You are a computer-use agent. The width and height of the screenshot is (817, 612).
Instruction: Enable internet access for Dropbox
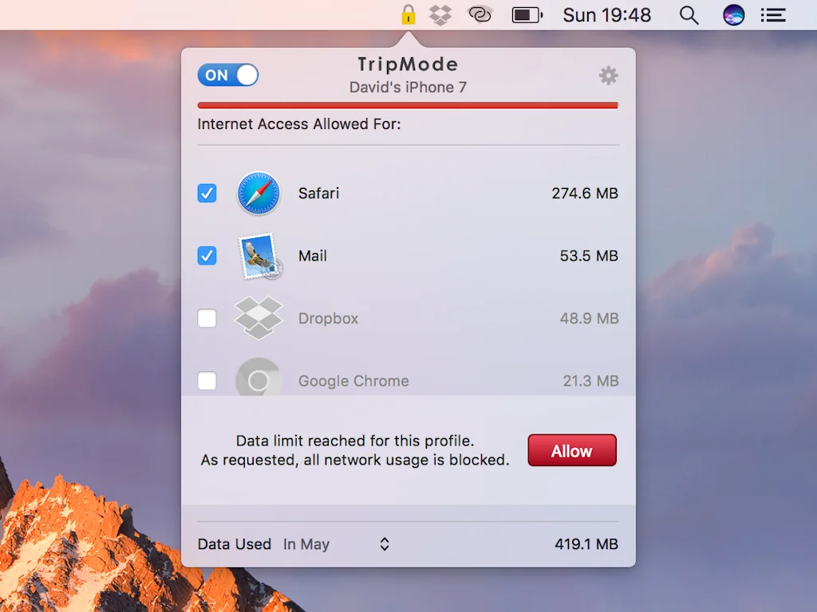207,318
